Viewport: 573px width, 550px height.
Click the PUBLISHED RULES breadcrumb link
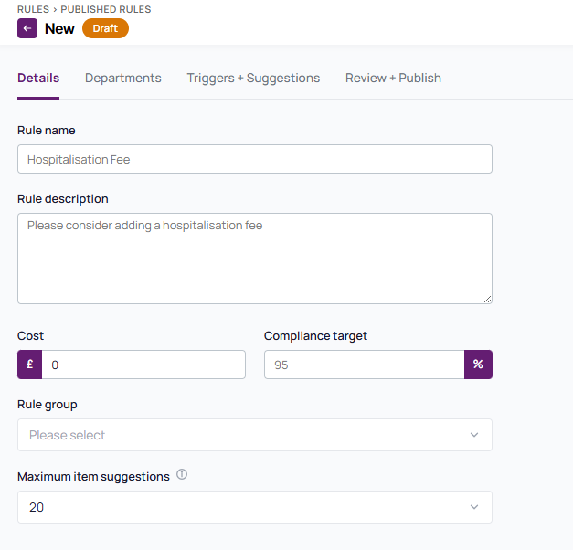106,9
